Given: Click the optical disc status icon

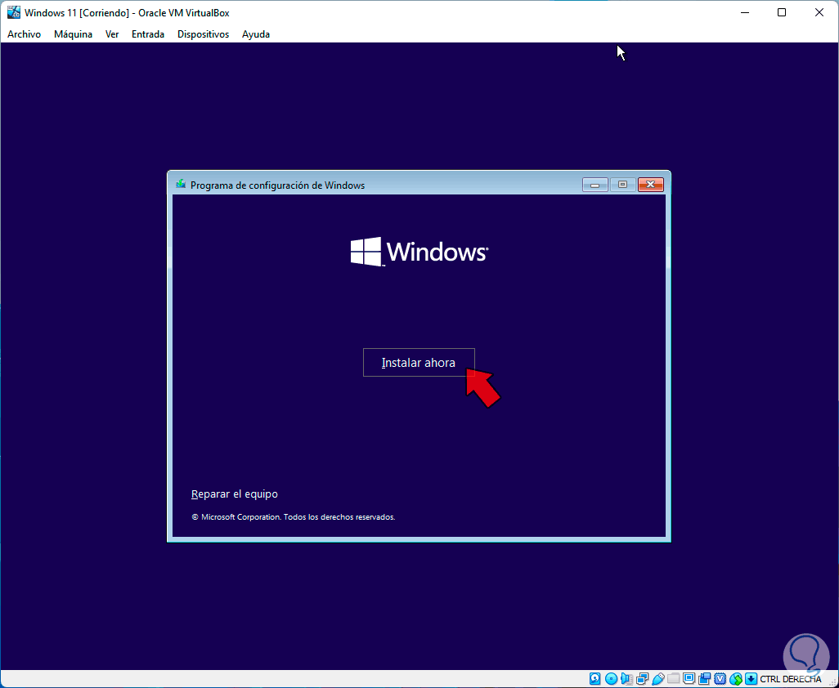Looking at the screenshot, I should (x=611, y=679).
